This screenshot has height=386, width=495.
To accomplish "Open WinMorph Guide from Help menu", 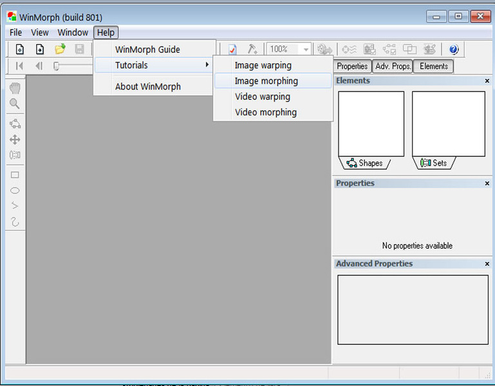I will pos(154,50).
